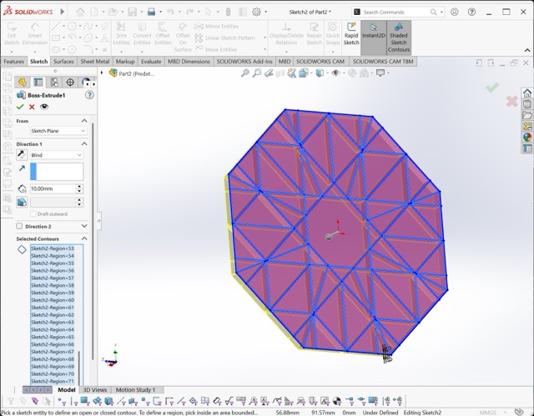Increase depth with spinner up arrow

click(79, 187)
